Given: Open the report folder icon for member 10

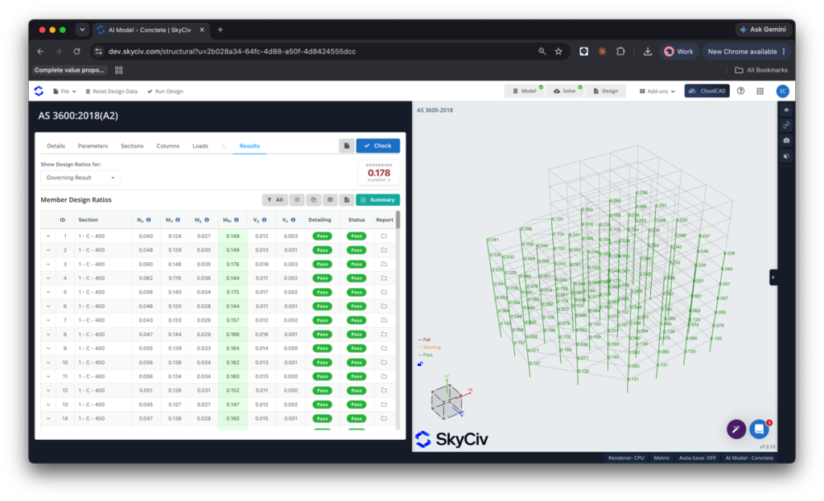Looking at the screenshot, I should 384,363.
